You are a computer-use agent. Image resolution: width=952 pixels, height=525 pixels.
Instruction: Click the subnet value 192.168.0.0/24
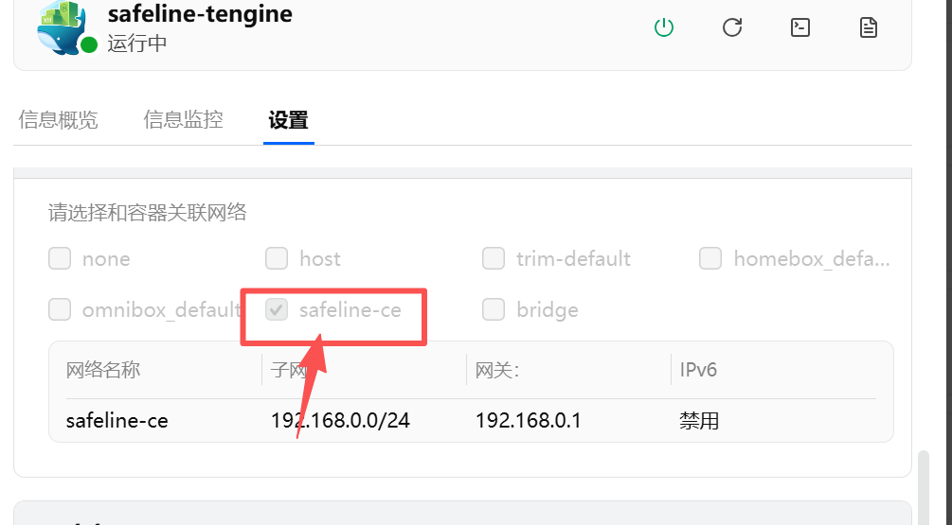pyautogui.click(x=340, y=420)
